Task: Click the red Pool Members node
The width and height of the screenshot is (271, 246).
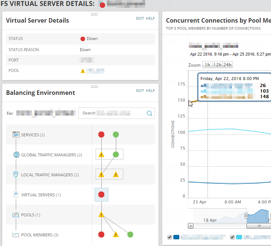Action: coord(101,235)
